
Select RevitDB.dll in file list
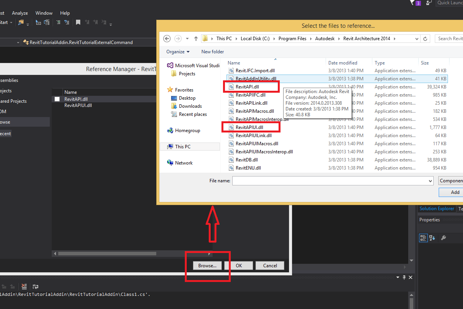[x=247, y=160]
